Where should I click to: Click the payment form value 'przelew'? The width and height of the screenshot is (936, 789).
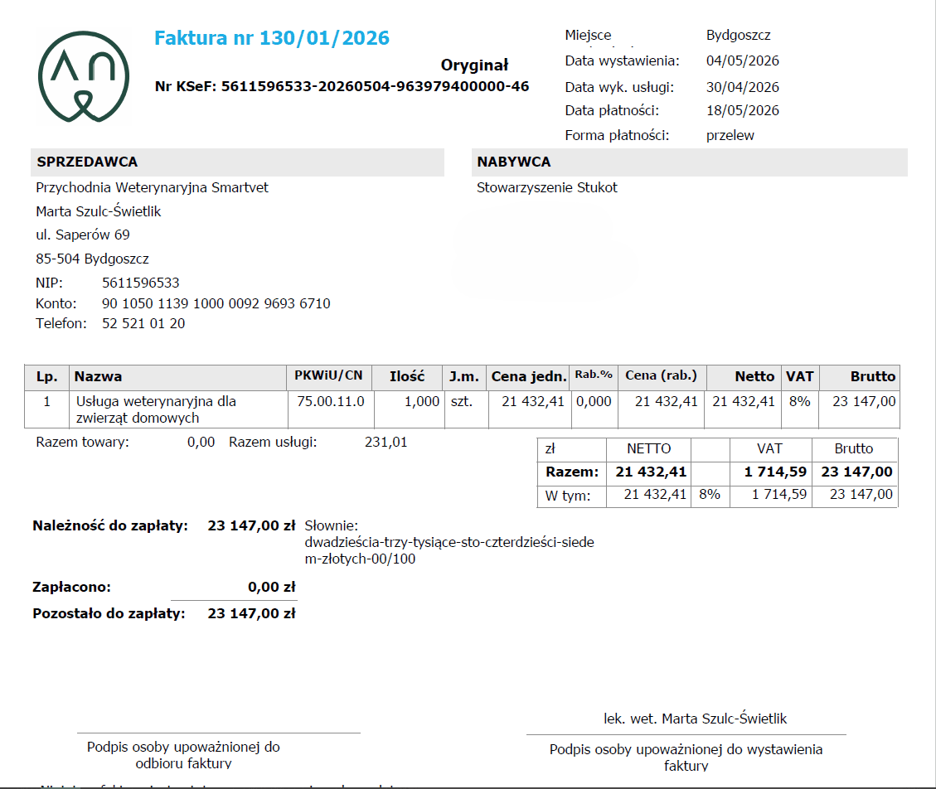730,135
